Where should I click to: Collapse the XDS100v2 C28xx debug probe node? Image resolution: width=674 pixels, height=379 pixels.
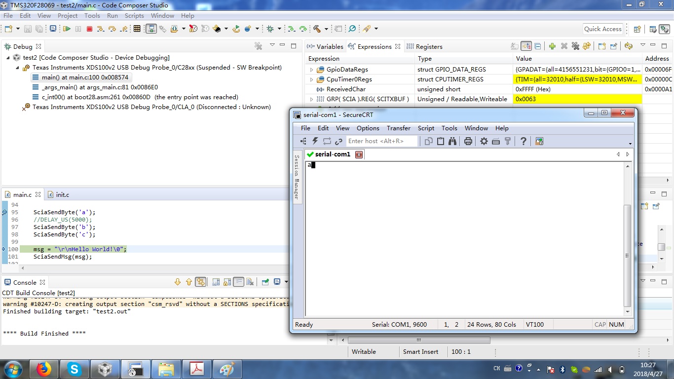pyautogui.click(x=18, y=68)
